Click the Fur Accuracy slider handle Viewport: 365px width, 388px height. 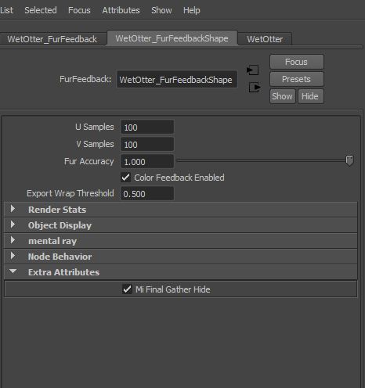[349, 160]
